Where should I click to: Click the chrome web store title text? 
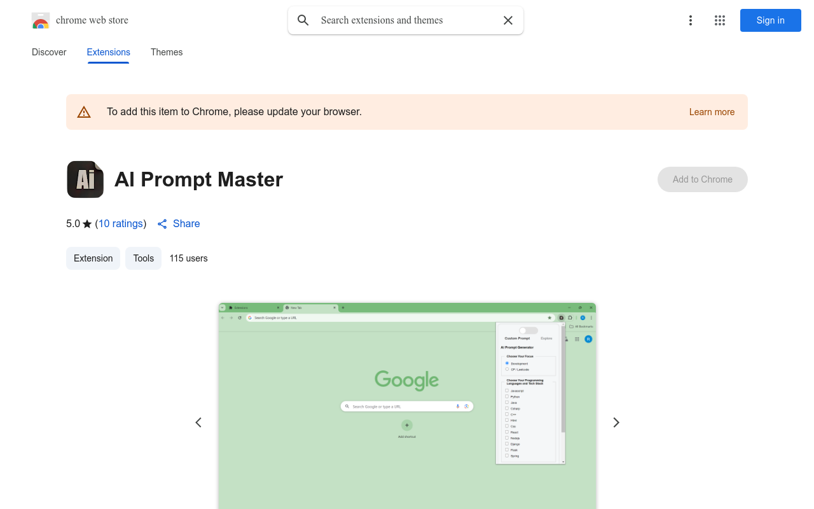click(x=92, y=20)
